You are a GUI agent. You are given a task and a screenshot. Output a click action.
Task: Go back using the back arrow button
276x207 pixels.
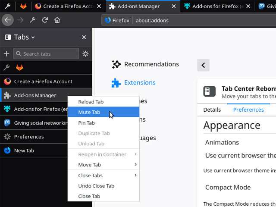point(8,20)
